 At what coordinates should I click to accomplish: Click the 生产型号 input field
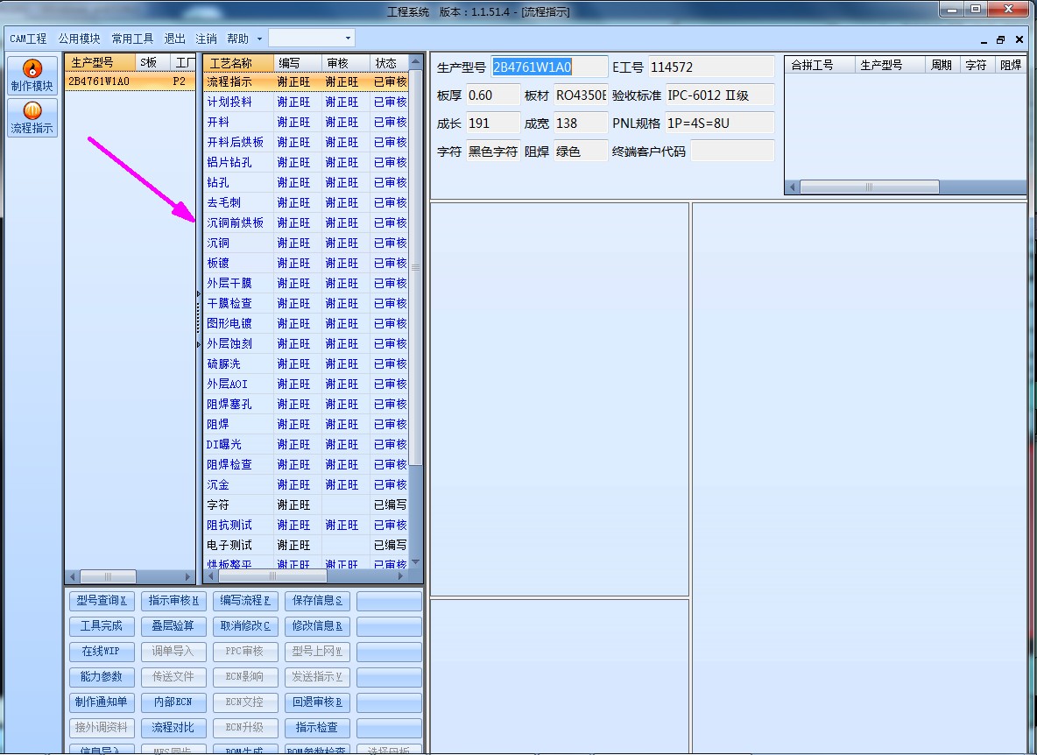click(x=549, y=67)
